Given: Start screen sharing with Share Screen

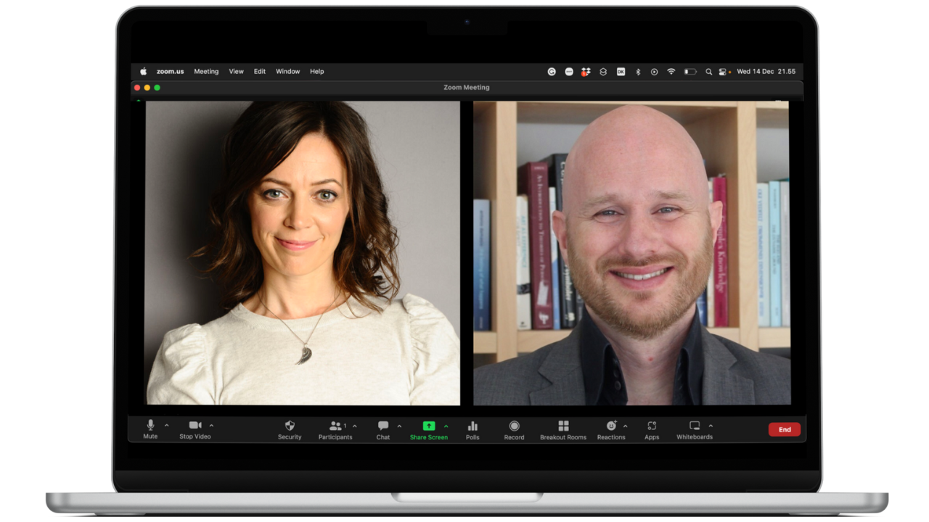Looking at the screenshot, I should [428, 426].
